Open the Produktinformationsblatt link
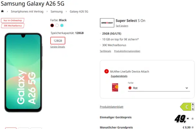Screen dimensions: 196x129 click(127, 51)
